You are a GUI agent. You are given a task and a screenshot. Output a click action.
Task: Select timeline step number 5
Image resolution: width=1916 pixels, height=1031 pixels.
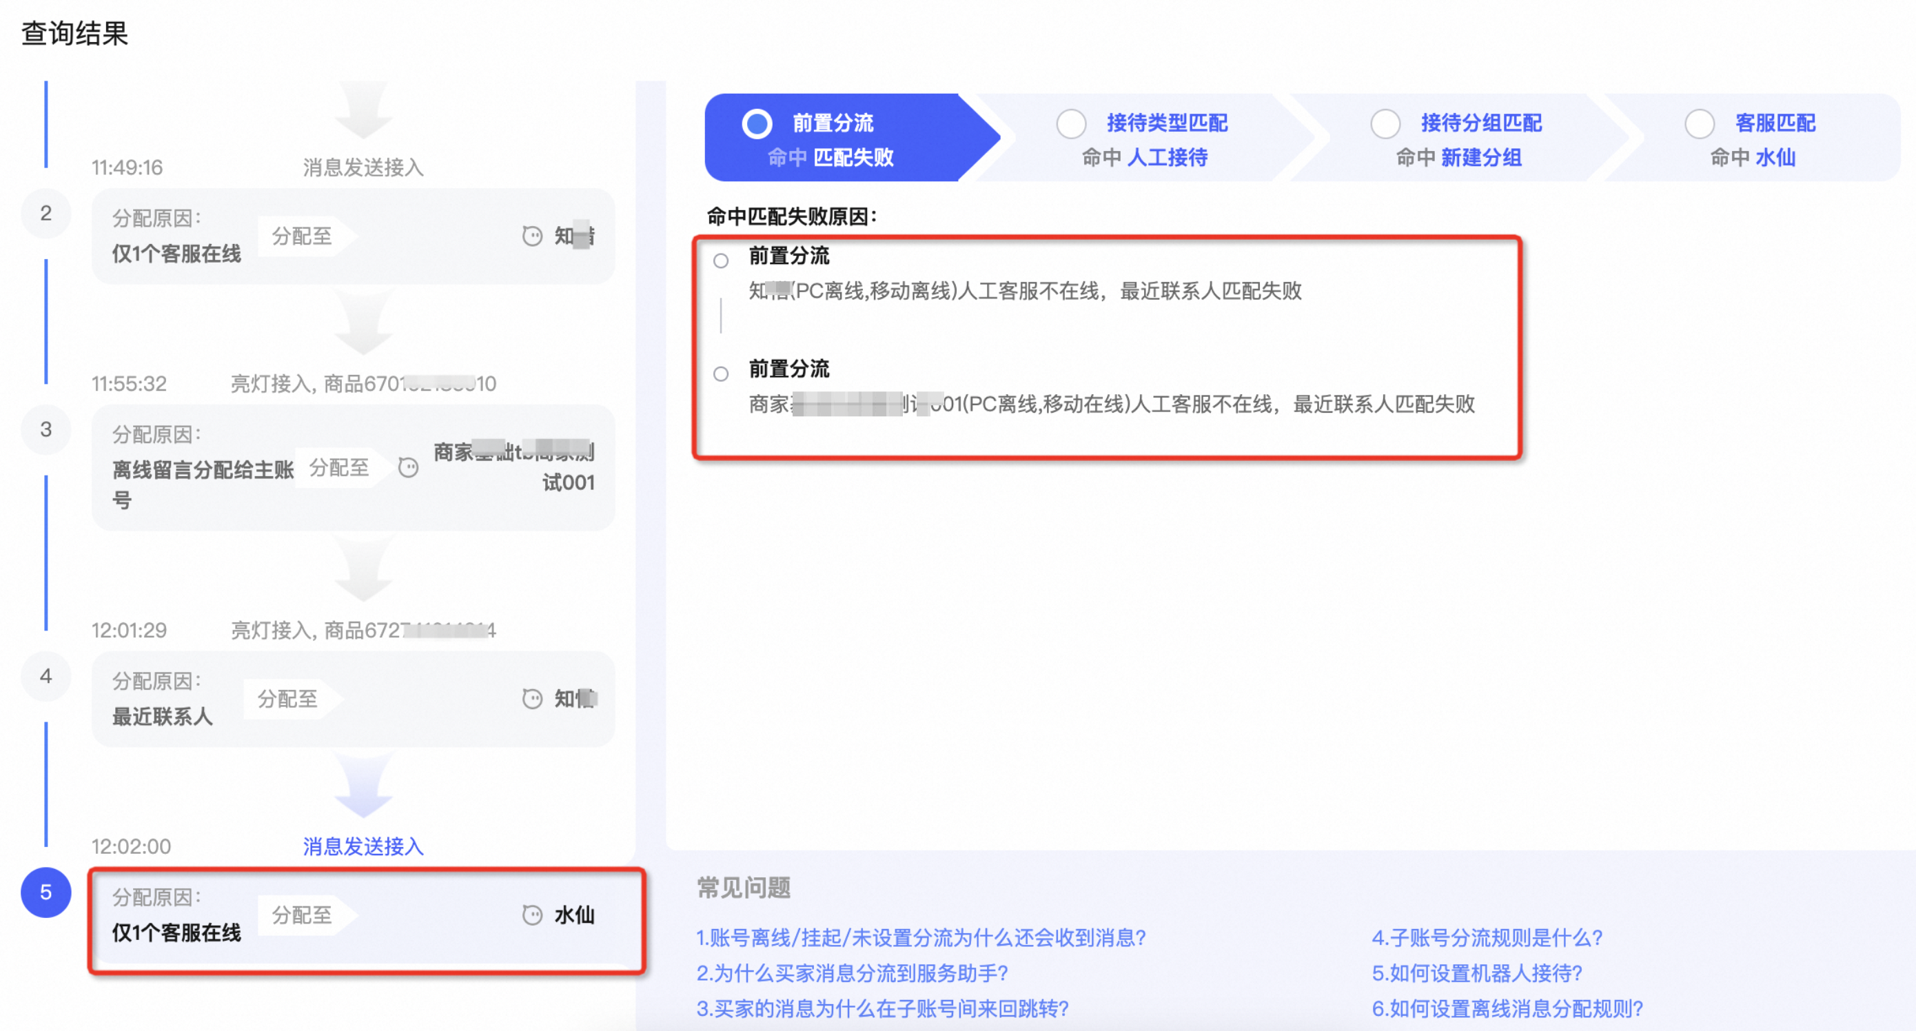(x=46, y=892)
